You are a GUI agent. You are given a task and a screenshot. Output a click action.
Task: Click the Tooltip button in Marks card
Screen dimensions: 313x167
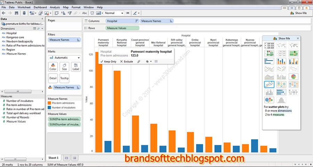(64, 78)
